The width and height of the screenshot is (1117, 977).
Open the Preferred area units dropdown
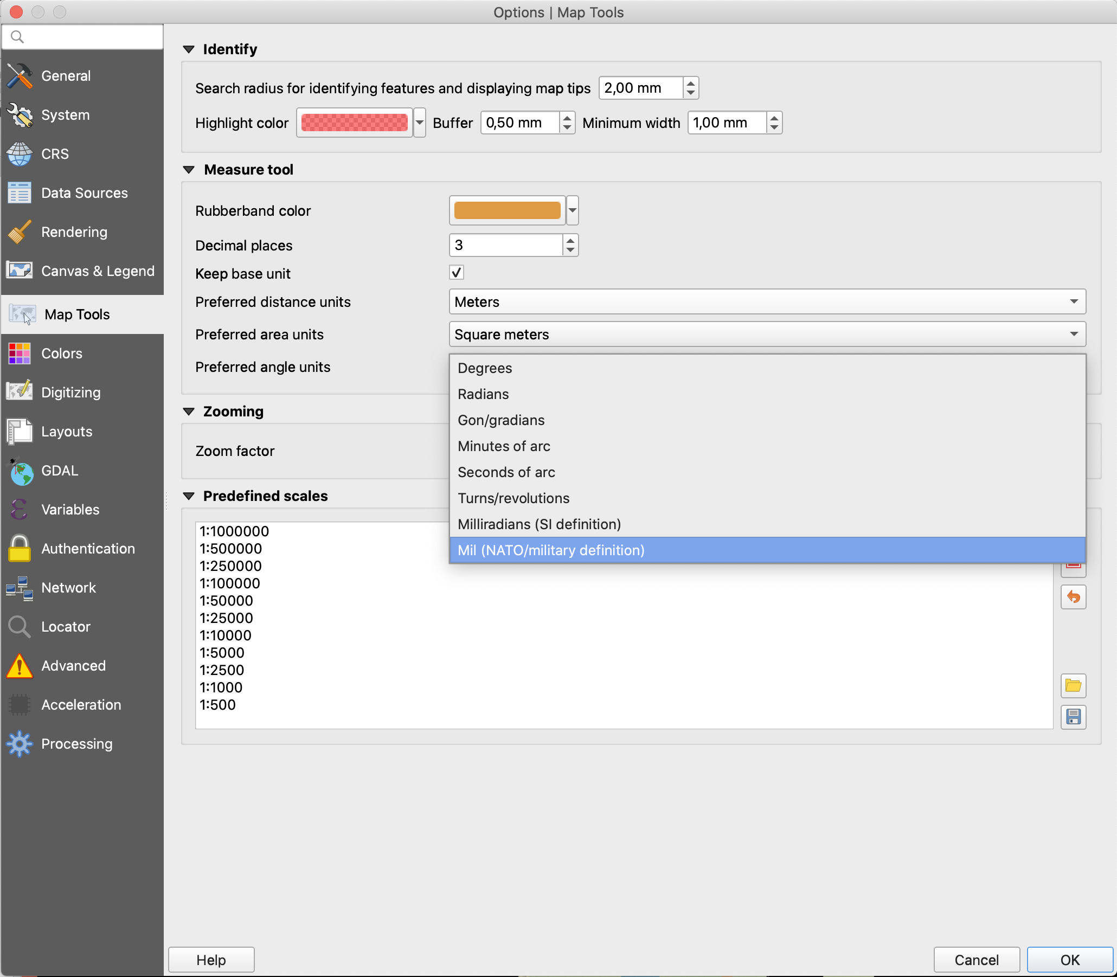[x=767, y=334]
